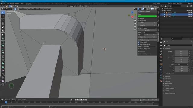
Task: Select the Add Cube tool
Action: point(3,42)
